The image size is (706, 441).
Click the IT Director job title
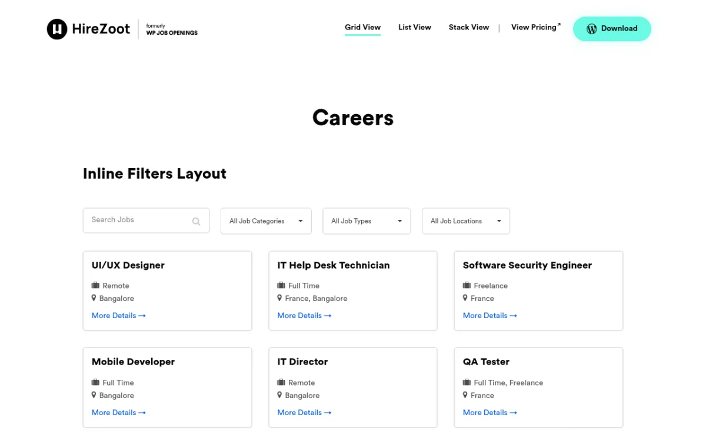pyautogui.click(x=302, y=362)
